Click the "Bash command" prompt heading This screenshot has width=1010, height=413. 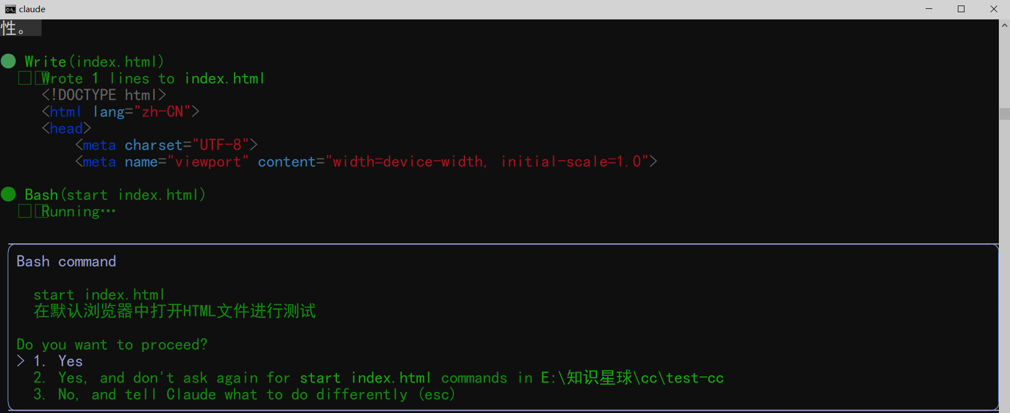[x=67, y=261]
